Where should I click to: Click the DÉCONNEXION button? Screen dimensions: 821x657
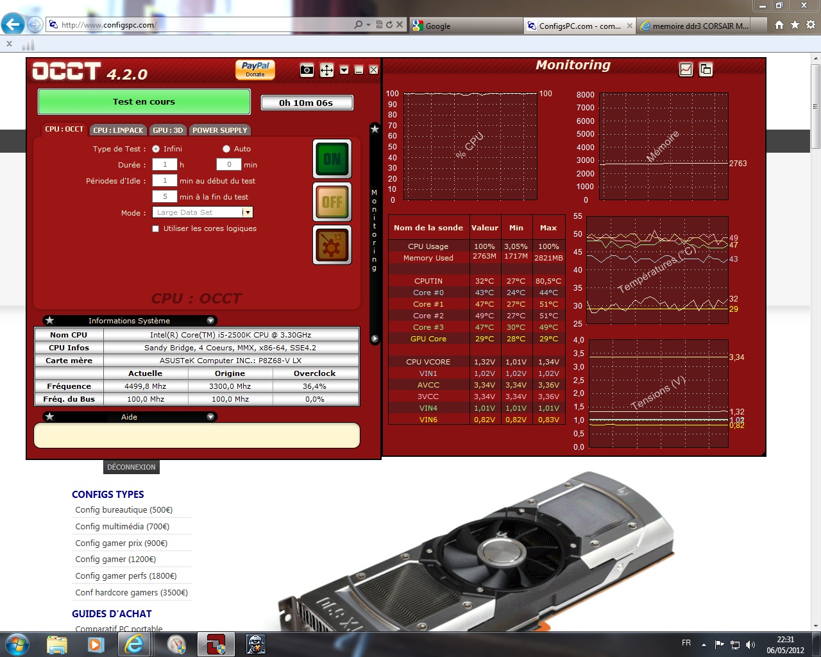tap(131, 467)
